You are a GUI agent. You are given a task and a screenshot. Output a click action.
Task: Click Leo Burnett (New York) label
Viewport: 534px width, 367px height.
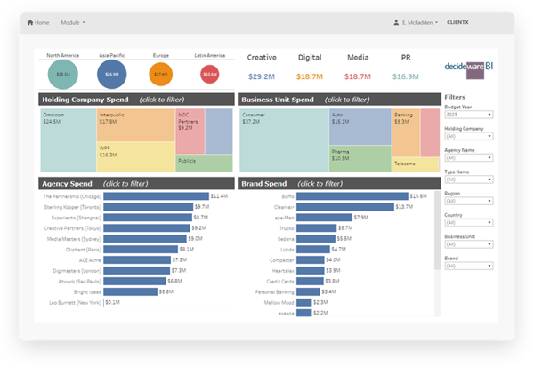[76, 302]
